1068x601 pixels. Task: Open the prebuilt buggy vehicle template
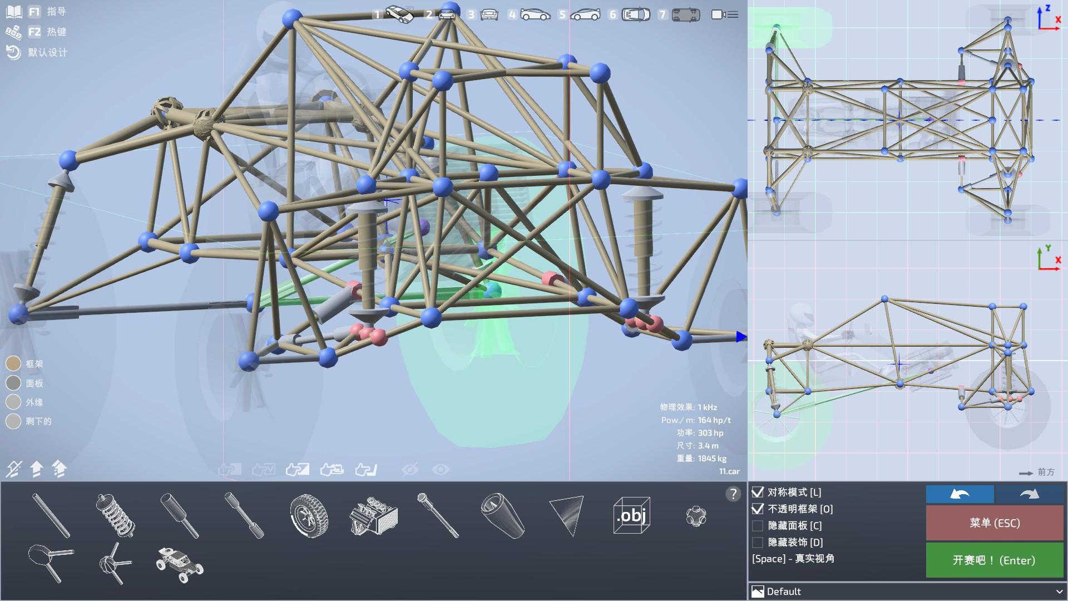(180, 565)
